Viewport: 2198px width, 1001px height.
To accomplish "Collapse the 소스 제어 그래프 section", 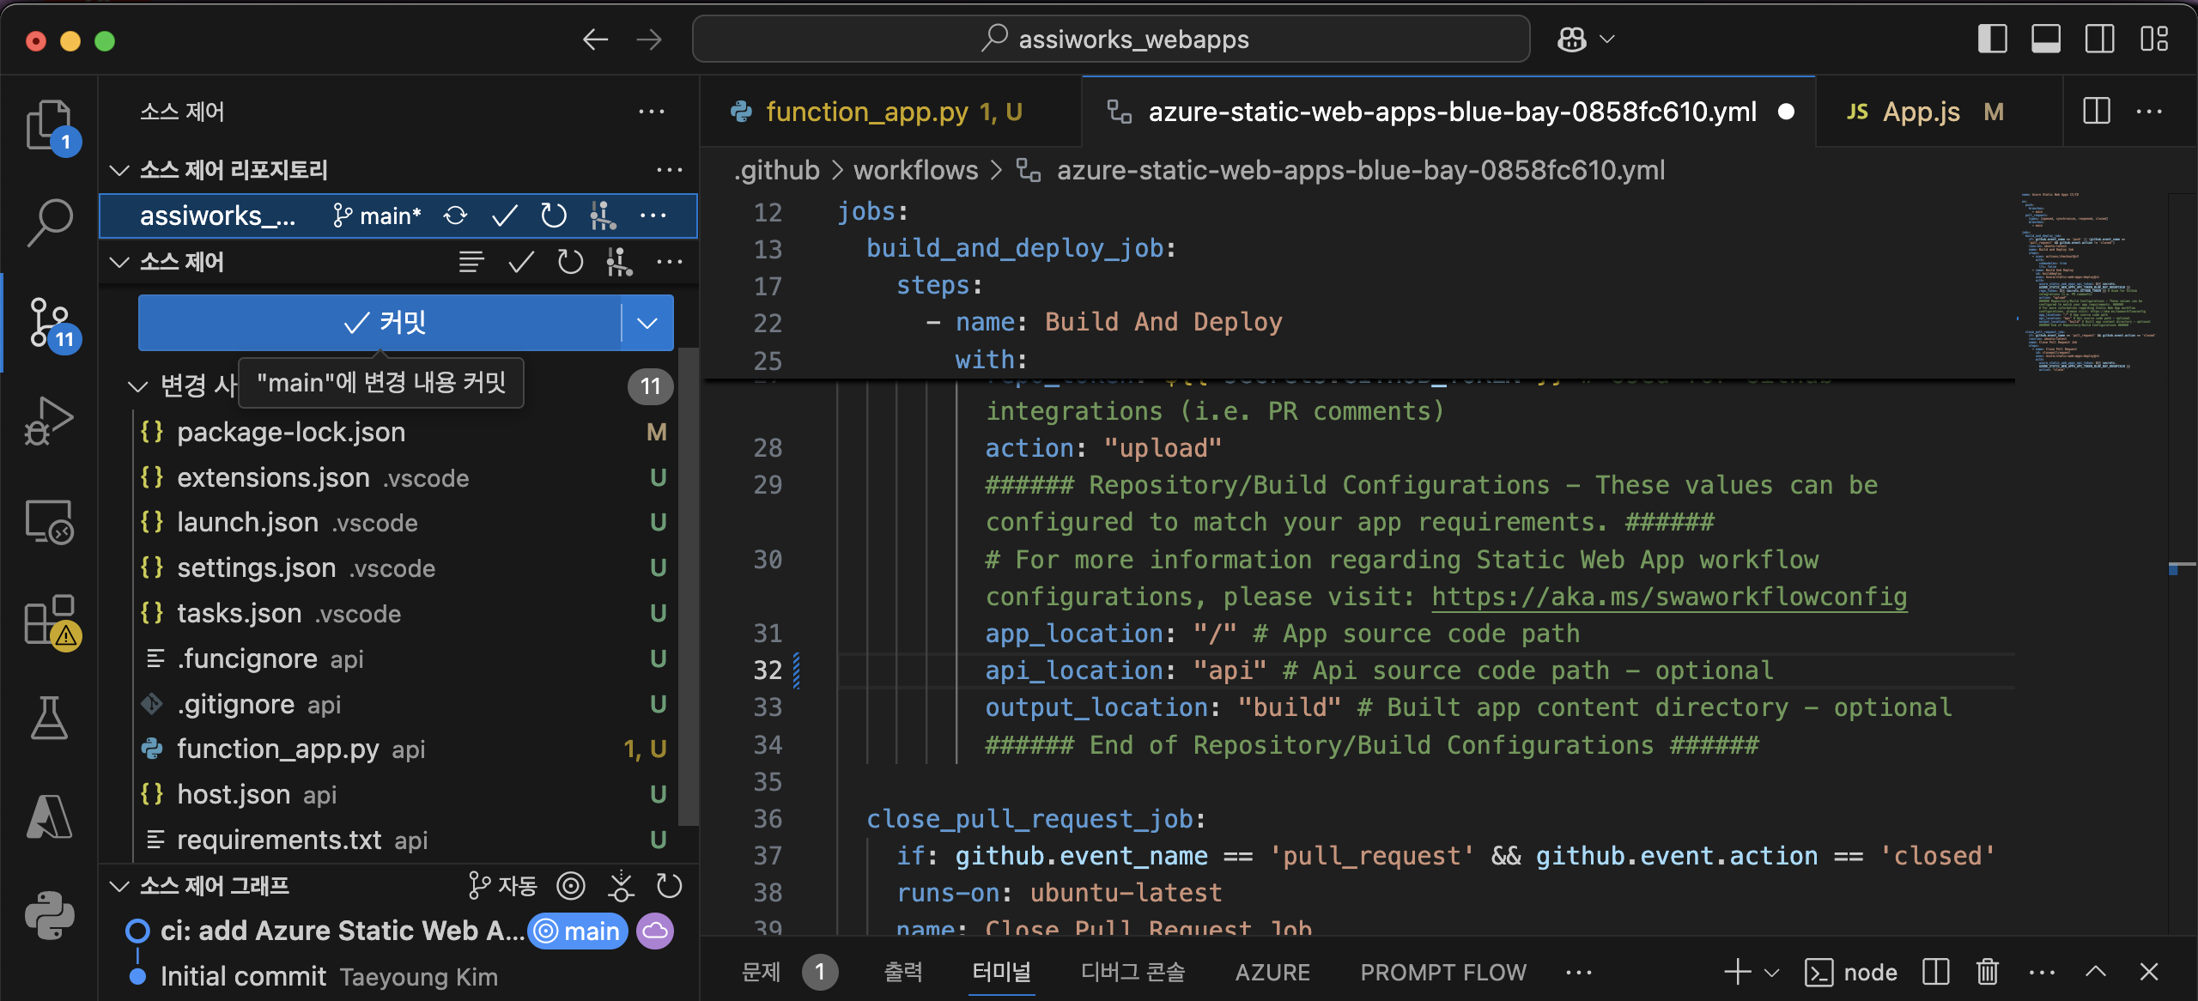I will pyautogui.click(x=120, y=885).
